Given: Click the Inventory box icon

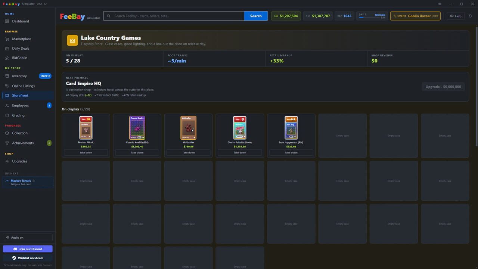Looking at the screenshot, I should 7,76.
